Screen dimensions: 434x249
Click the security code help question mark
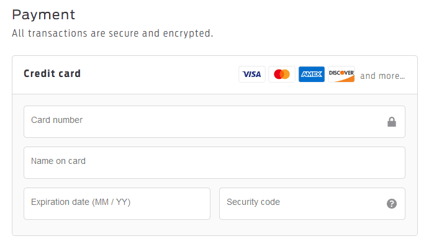pyautogui.click(x=392, y=204)
